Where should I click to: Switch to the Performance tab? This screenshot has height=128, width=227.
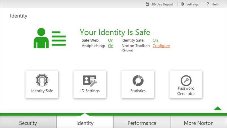coord(142,122)
